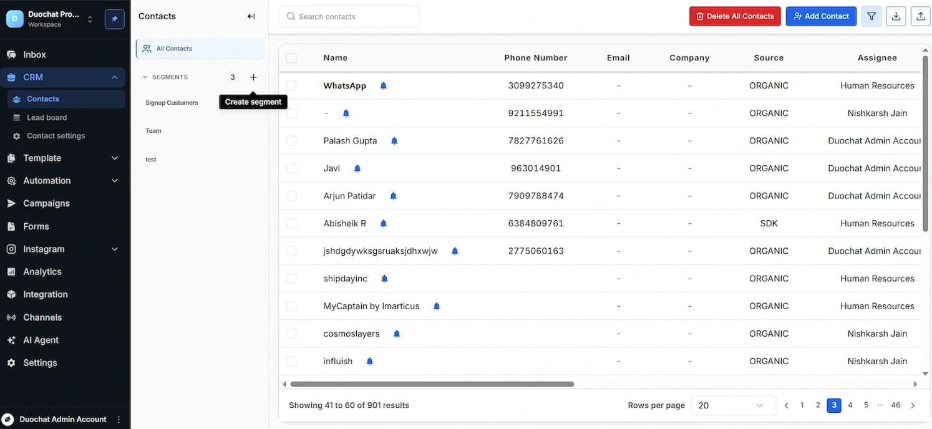Click the Duochat workspace avatar
Screen dimensions: 932x429
coord(14,19)
